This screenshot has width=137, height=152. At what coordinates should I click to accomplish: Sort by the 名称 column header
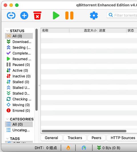(x=55, y=30)
